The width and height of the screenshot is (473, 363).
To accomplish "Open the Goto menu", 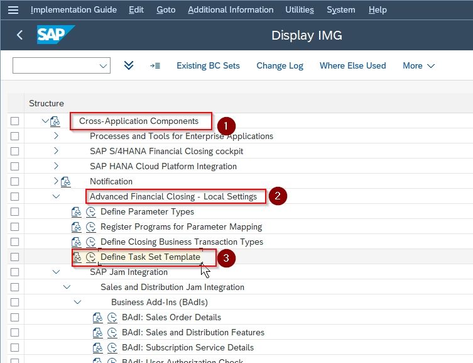I will [x=166, y=9].
